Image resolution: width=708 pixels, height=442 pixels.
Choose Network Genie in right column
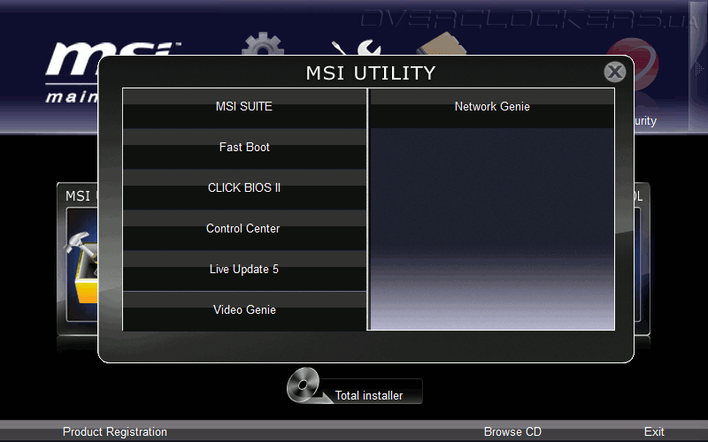(x=492, y=108)
